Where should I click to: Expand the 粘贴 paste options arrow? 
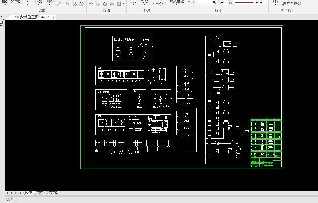click(276, 5)
